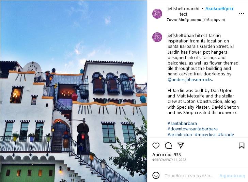Click the El Jardin building photo
Image resolution: width=248 pixels, height=182 pixels.
(74, 91)
